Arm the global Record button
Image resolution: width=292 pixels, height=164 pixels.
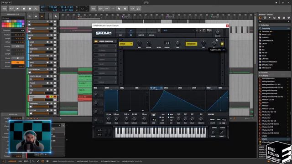click(30, 9)
